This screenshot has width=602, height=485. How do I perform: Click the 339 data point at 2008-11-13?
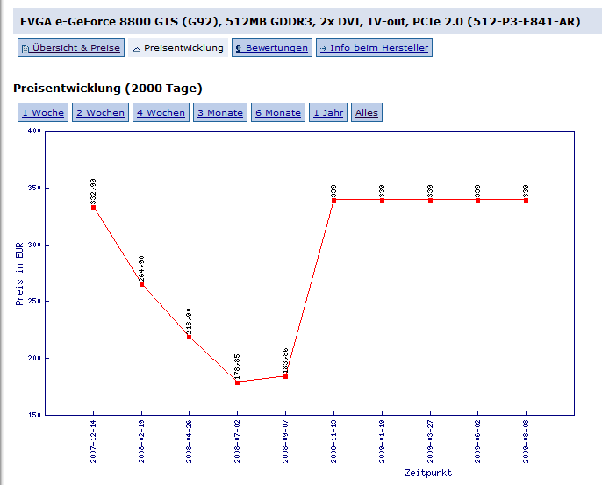coord(334,200)
